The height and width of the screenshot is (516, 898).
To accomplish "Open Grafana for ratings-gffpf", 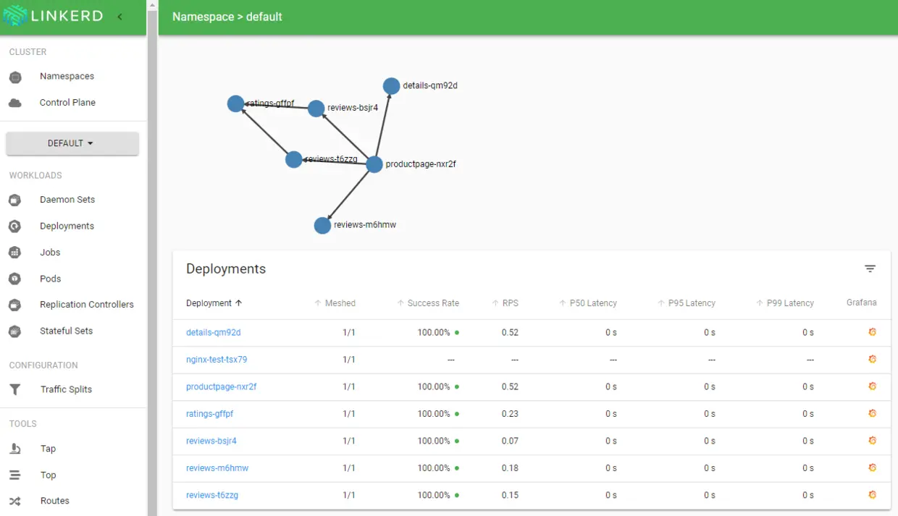I will point(872,413).
